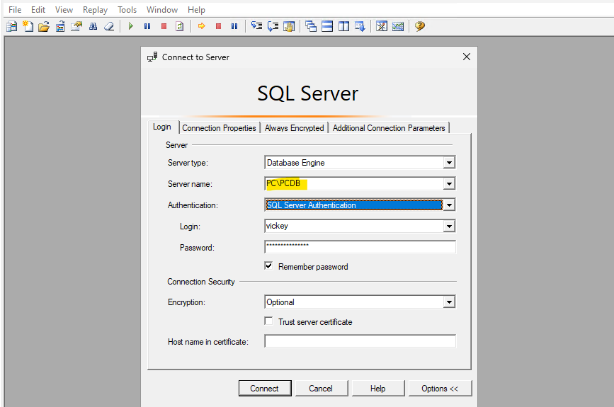Open the Window menu

point(162,10)
